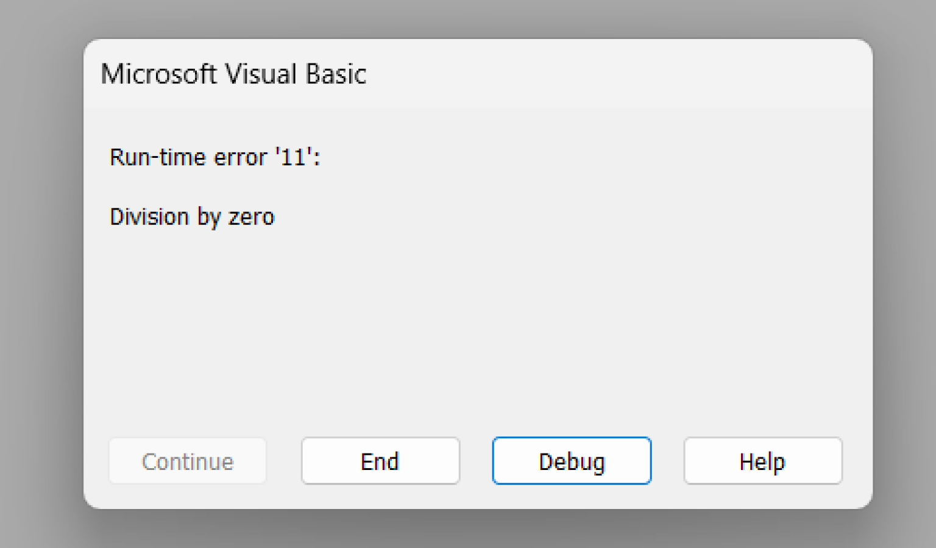Image resolution: width=936 pixels, height=548 pixels.
Task: Click the area between End and Debug buttons
Action: 476,461
